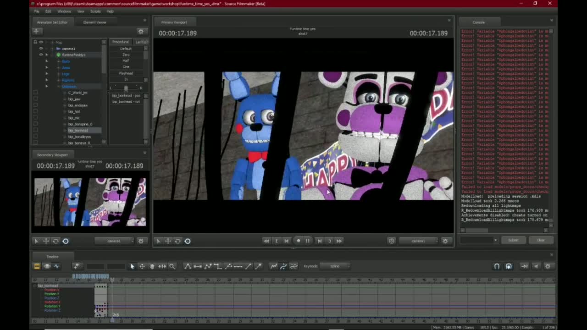Open primary viewport gear settings
Viewport: 587px width, 330px height.
click(445, 241)
